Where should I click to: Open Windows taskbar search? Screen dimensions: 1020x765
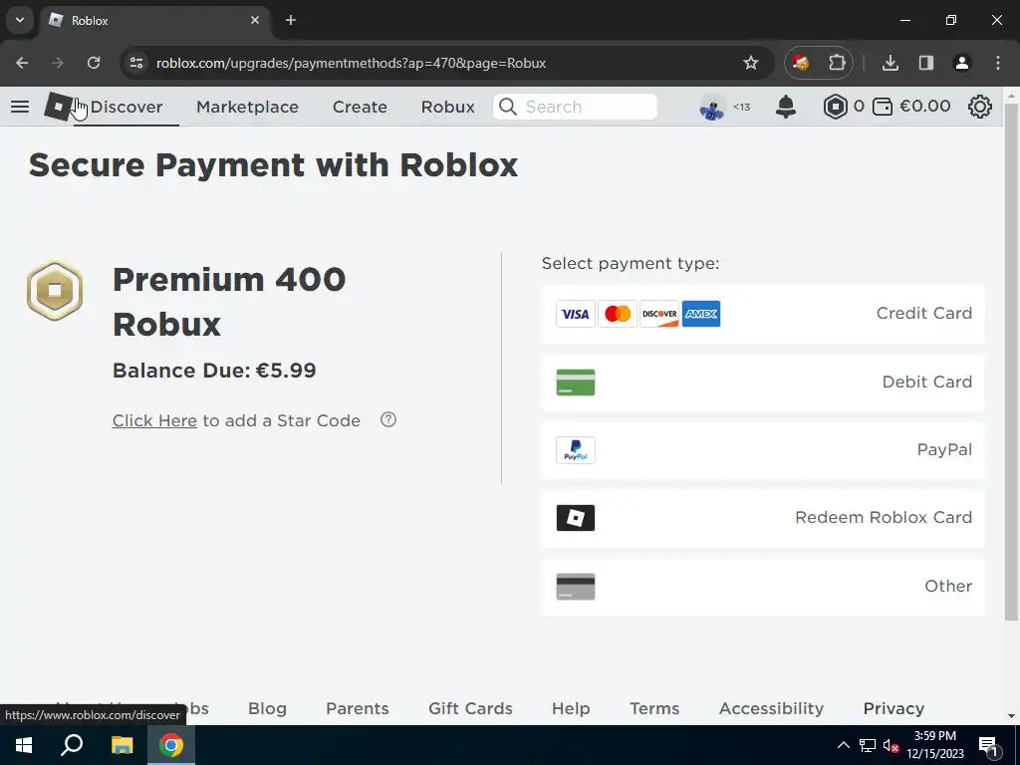(x=72, y=745)
